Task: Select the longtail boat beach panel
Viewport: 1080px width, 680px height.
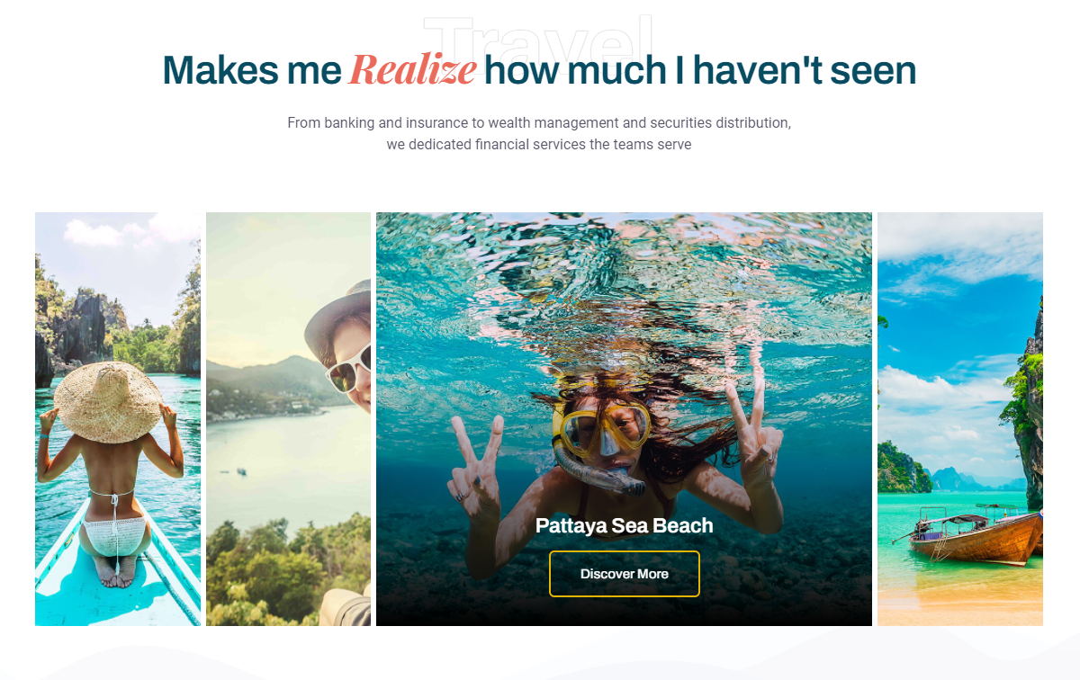Action: tap(960, 419)
